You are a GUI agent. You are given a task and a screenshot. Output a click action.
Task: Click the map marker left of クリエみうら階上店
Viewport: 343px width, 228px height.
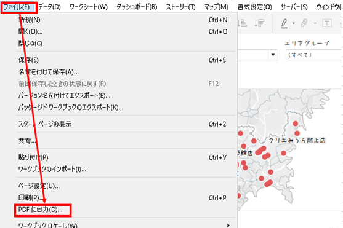(x=254, y=141)
